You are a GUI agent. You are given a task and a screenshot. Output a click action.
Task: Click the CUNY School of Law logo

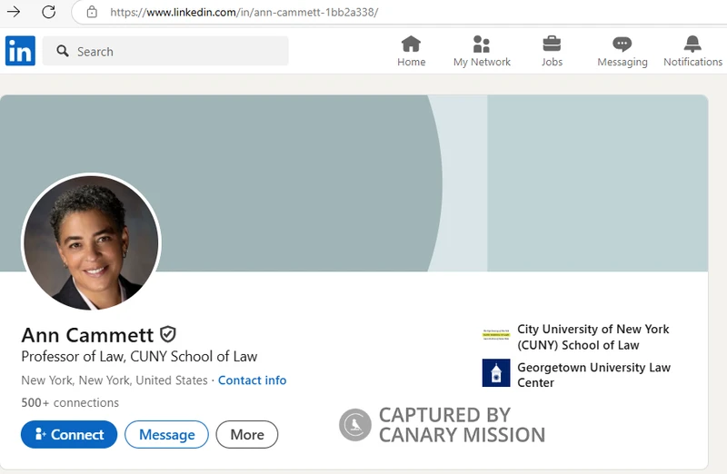[496, 334]
